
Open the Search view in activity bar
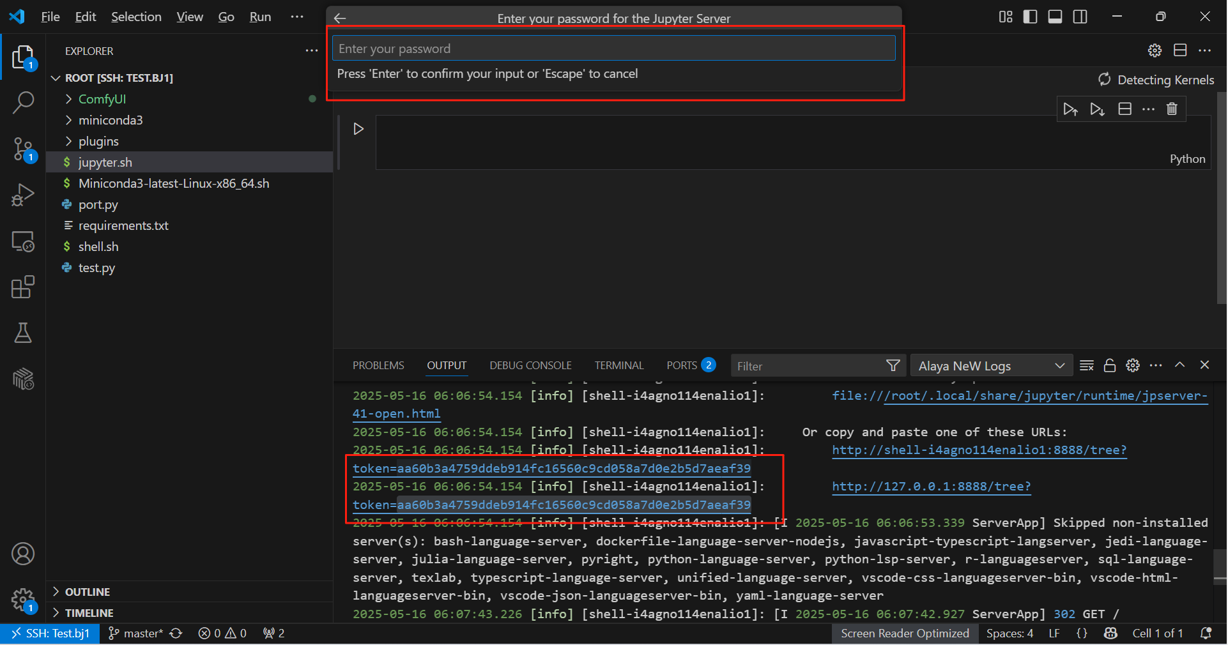pos(23,102)
